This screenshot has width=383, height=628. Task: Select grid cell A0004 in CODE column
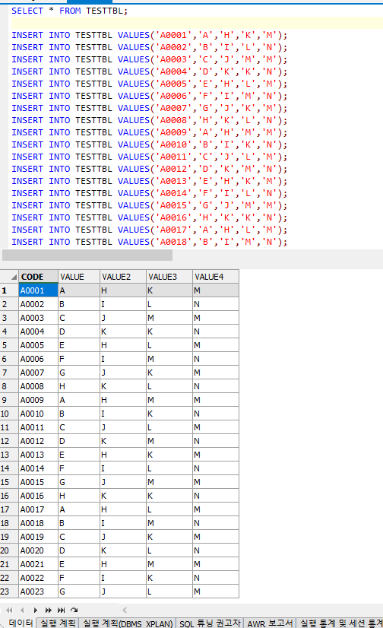point(38,331)
